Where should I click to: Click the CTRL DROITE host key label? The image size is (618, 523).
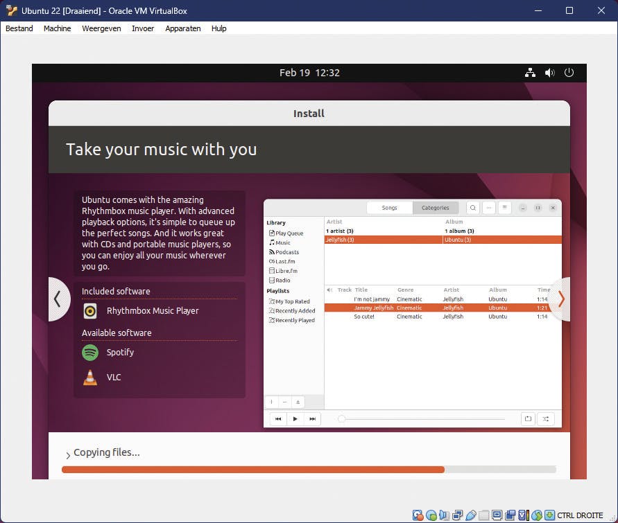[x=580, y=515]
